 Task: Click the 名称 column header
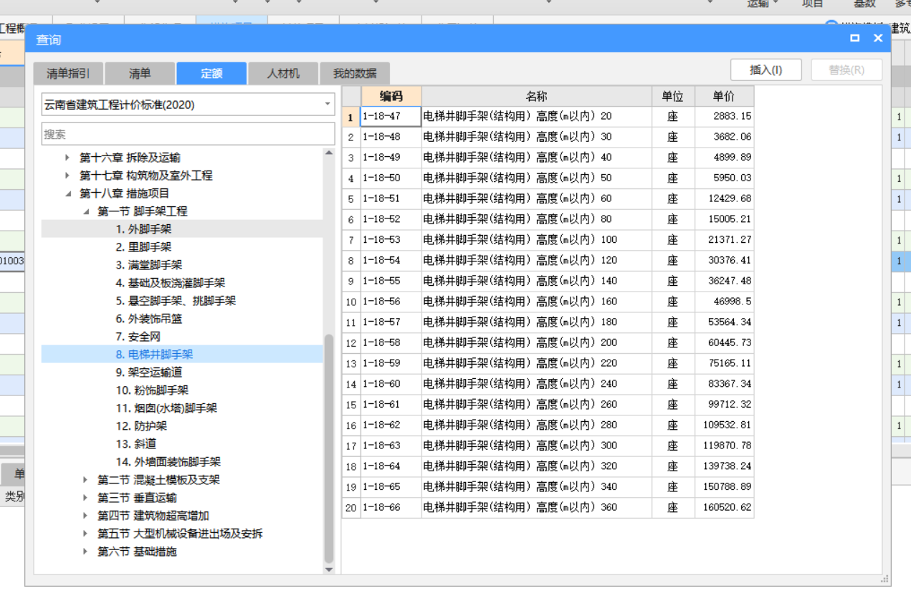[537, 96]
